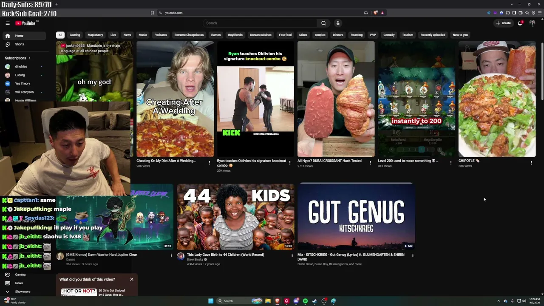Select the Korean cuisines chip
This screenshot has width=544, height=306.
click(x=261, y=35)
